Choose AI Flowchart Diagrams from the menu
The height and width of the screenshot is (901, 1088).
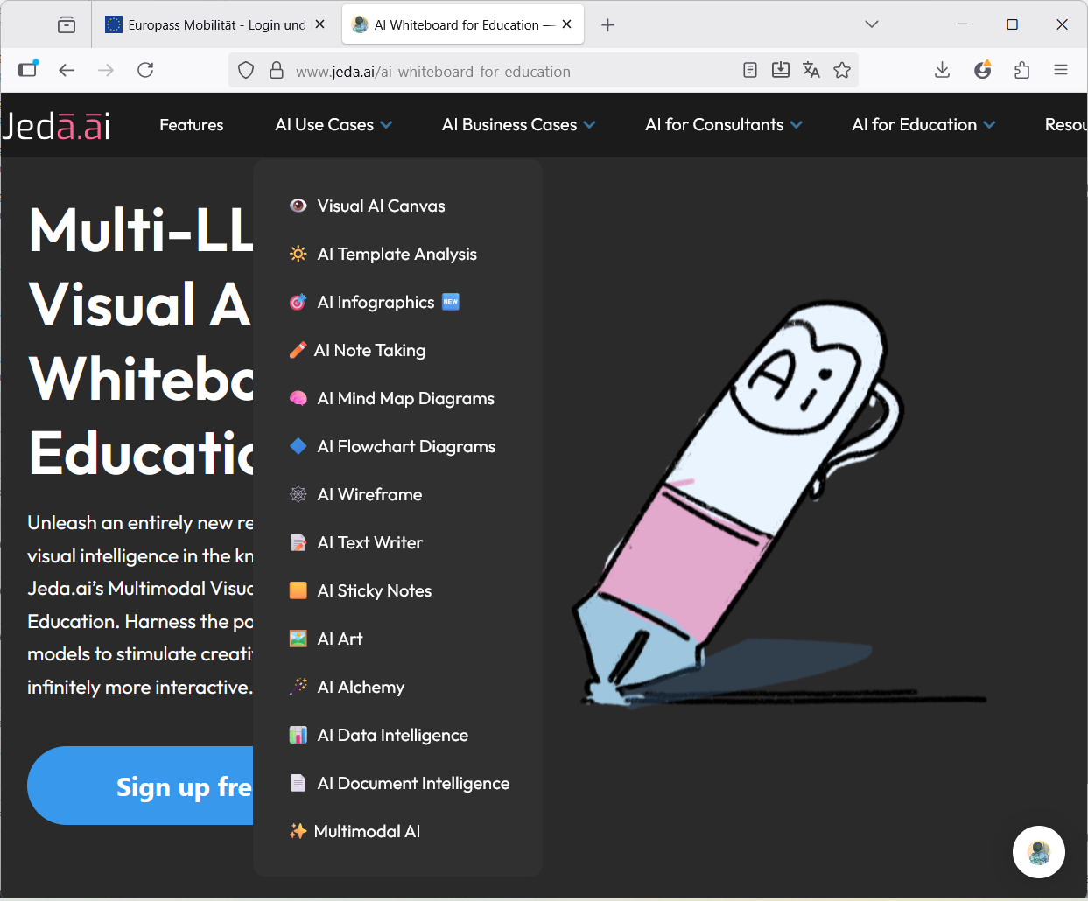click(406, 447)
